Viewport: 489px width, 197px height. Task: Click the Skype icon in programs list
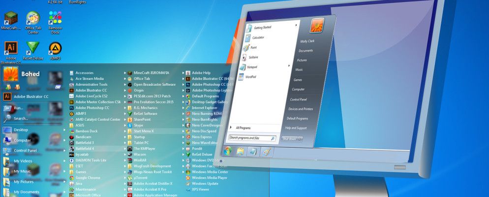pos(130,125)
